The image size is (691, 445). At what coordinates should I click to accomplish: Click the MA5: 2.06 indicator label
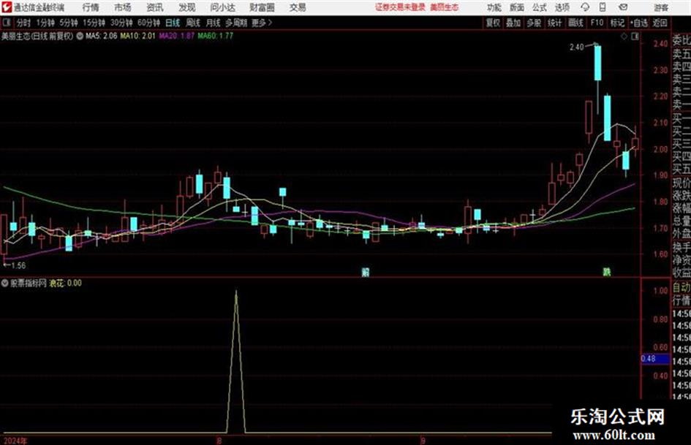[102, 36]
